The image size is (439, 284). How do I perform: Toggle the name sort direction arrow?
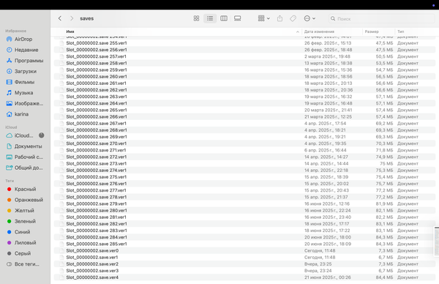[x=297, y=31]
